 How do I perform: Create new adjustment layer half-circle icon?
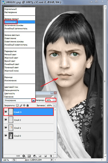pyautogui.click(x=35, y=156)
